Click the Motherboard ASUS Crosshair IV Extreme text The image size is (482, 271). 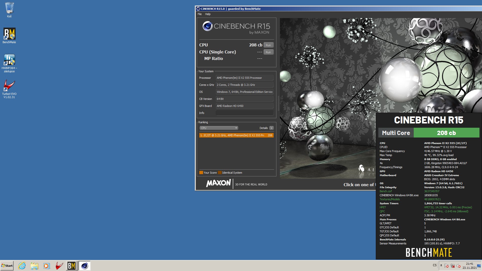(x=441, y=175)
